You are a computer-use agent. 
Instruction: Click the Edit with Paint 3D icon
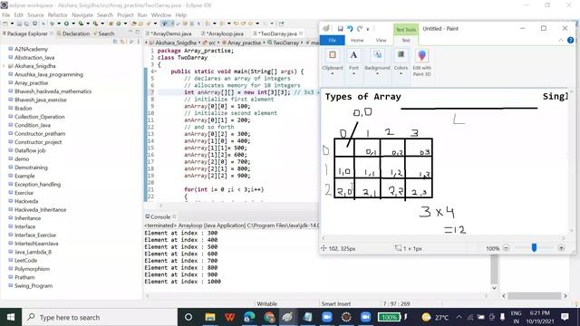[x=421, y=55]
